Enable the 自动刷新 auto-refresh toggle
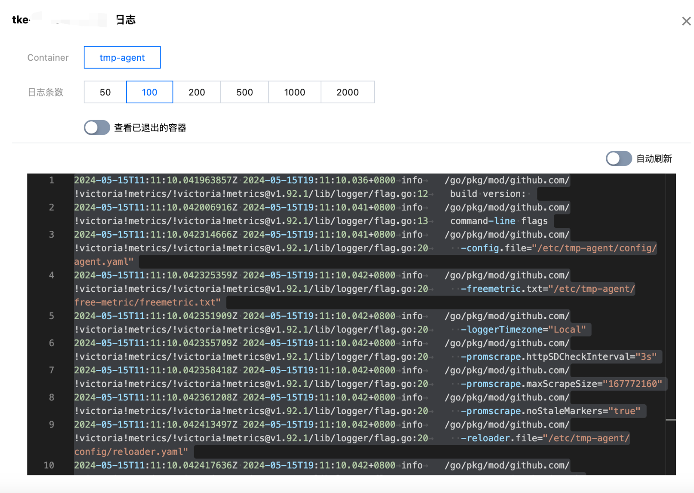The width and height of the screenshot is (694, 493). [x=619, y=158]
